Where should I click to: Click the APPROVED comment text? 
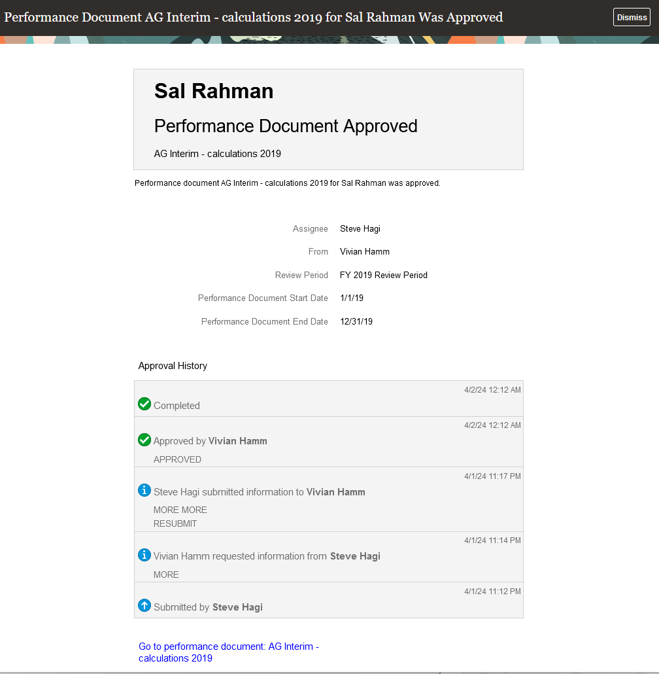click(177, 459)
